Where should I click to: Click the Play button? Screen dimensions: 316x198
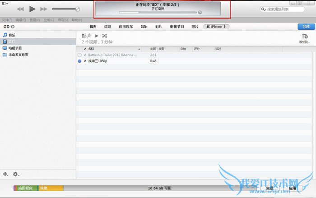[x=32, y=9]
